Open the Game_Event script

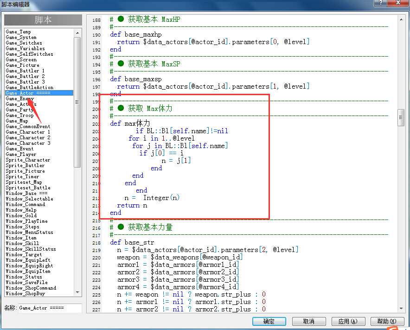[19, 149]
